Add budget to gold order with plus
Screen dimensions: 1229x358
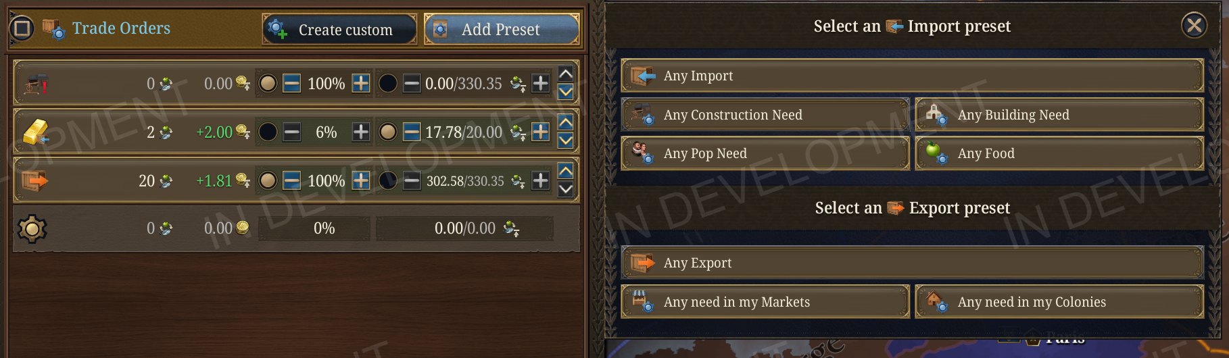540,132
